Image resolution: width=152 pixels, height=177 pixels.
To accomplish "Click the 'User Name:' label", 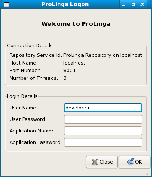I will [x=23, y=108].
